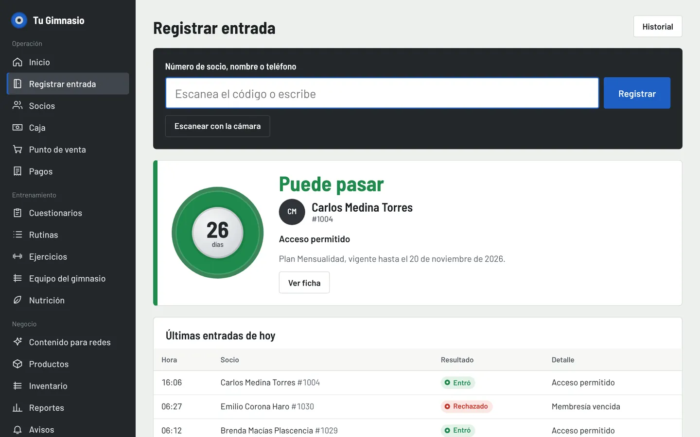This screenshot has height=437, width=700.
Task: Click the Reportes bar chart icon
Action: pos(17,407)
